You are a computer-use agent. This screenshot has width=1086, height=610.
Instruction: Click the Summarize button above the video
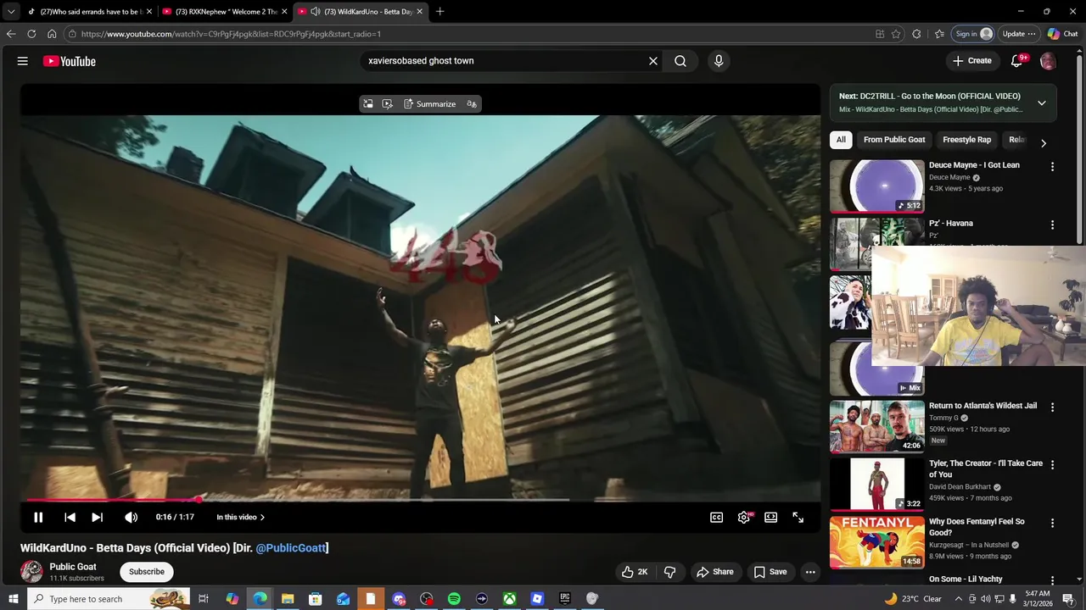[429, 104]
